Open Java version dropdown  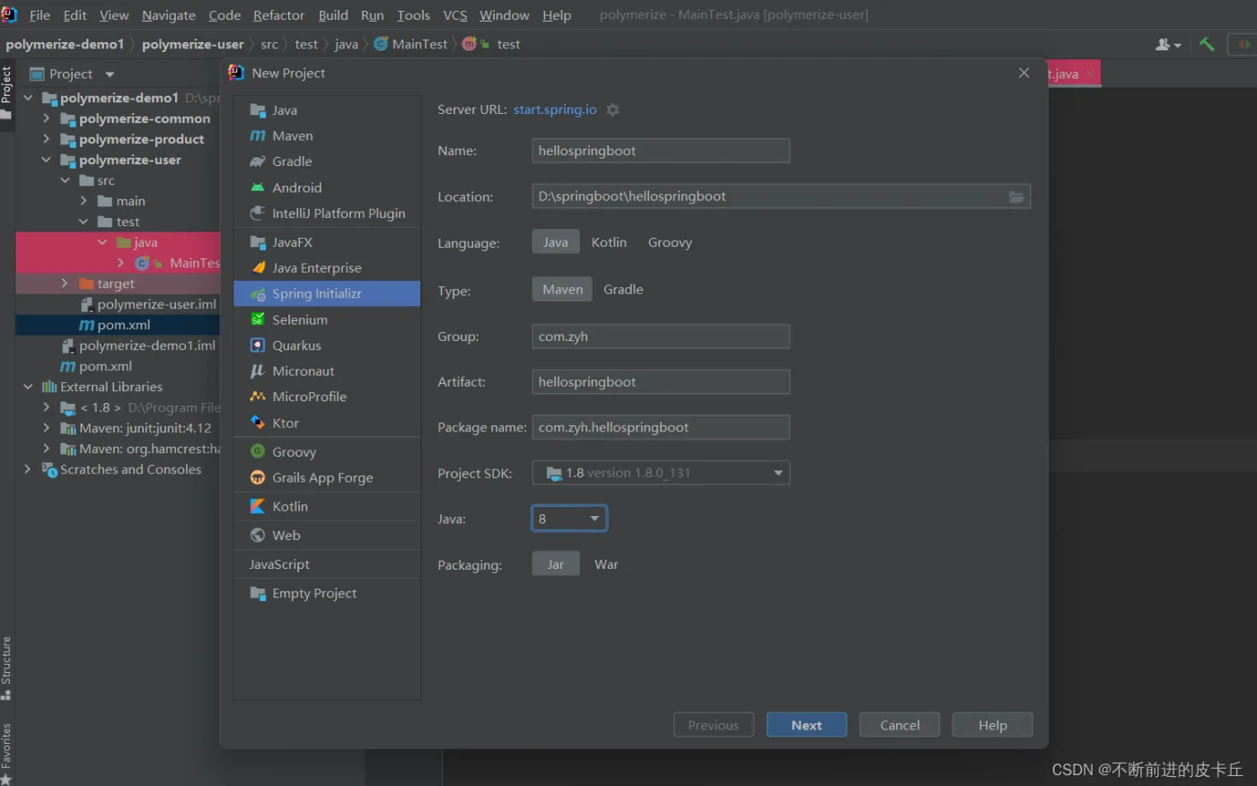click(x=569, y=519)
